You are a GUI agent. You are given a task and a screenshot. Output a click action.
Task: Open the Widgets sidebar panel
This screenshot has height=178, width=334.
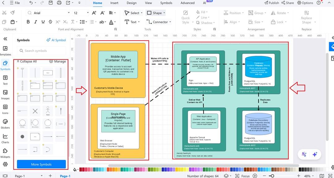pos(5,153)
